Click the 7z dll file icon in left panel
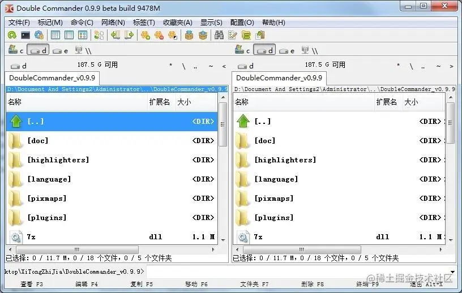The width and height of the screenshot is (462, 293). coord(16,237)
